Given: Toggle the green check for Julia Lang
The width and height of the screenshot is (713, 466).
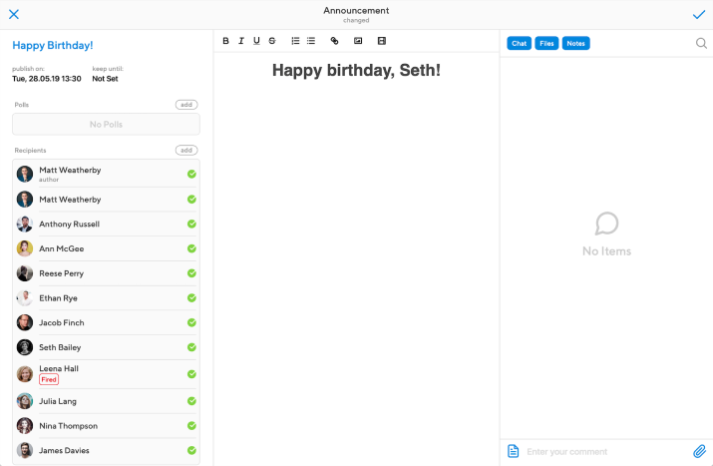Looking at the screenshot, I should point(191,401).
